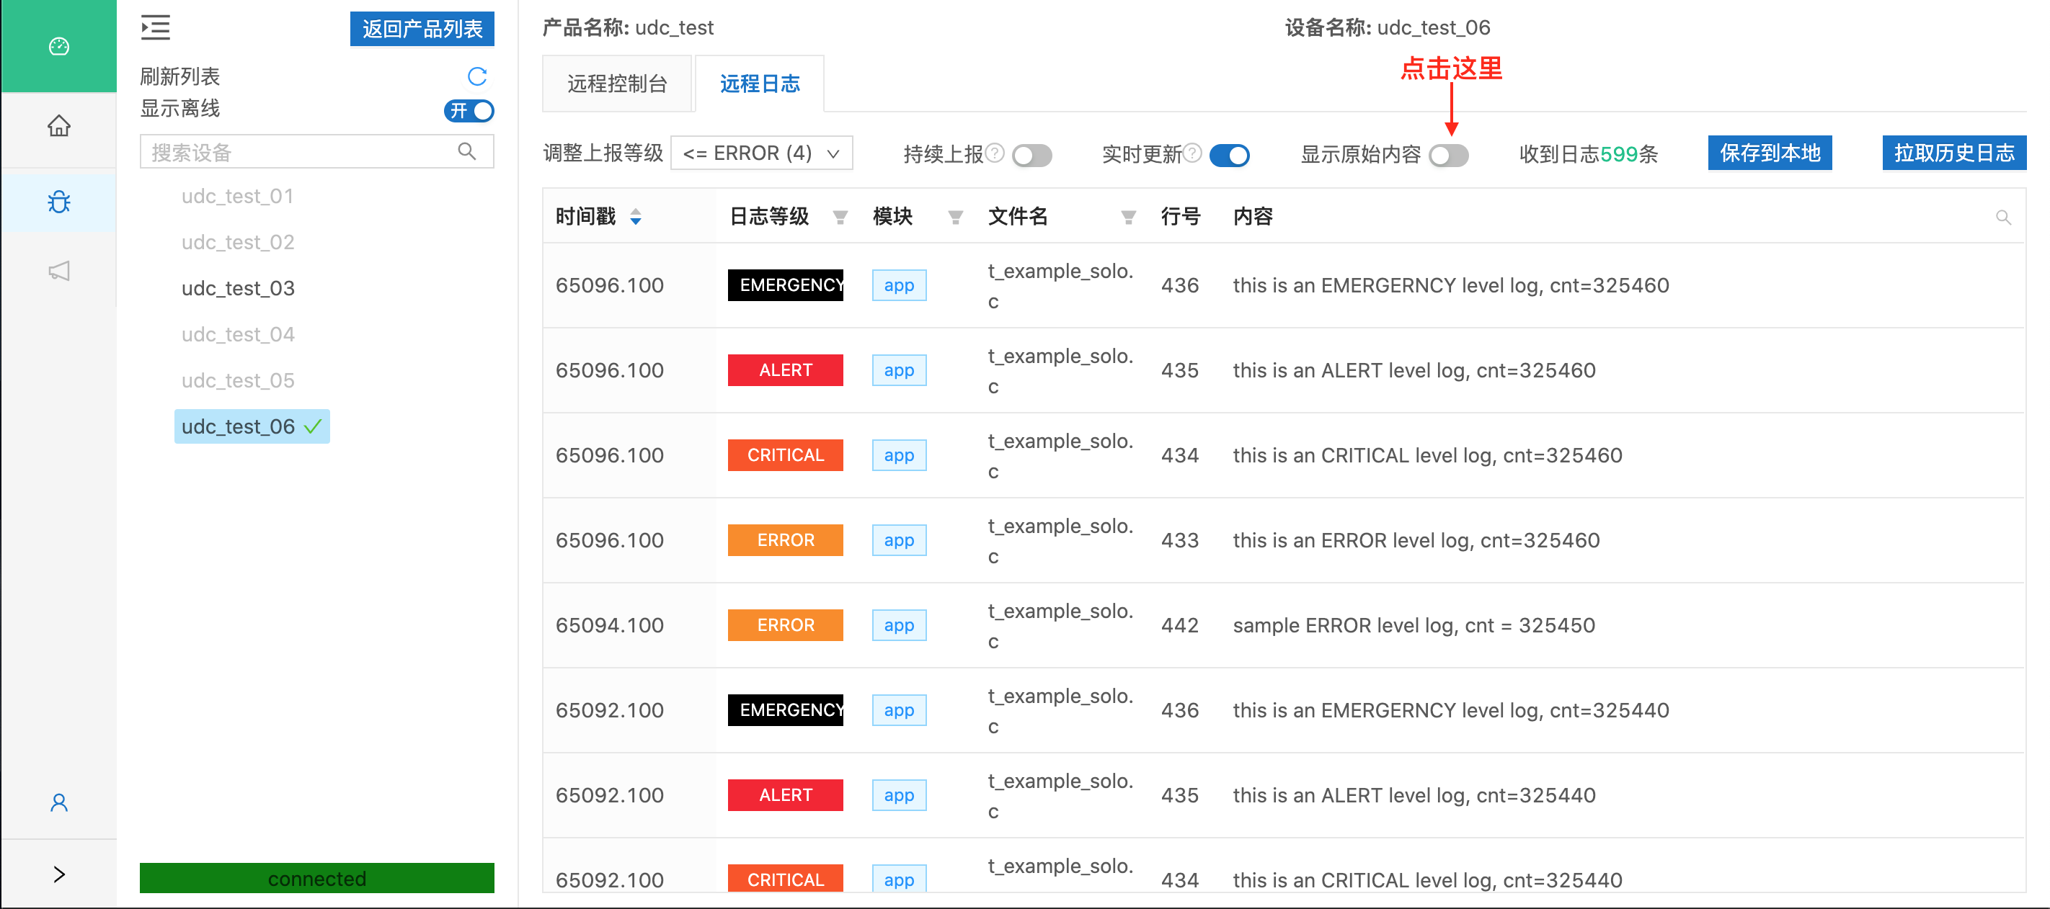Sort by the 时间戳 sort arrows
This screenshot has height=909, width=2050.
[x=635, y=216]
